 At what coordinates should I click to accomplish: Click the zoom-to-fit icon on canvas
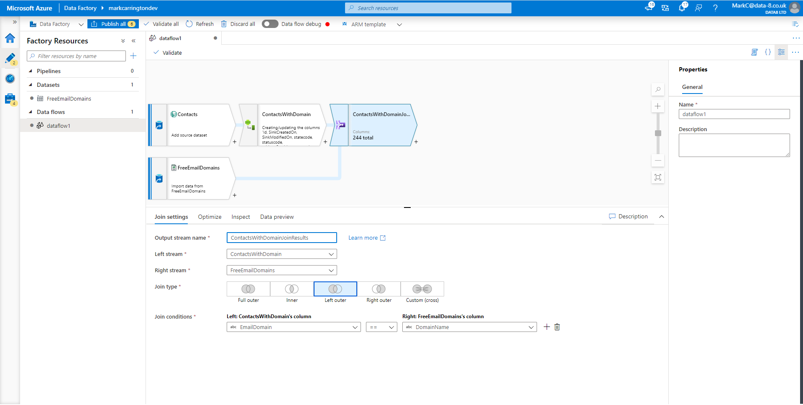coord(658,177)
